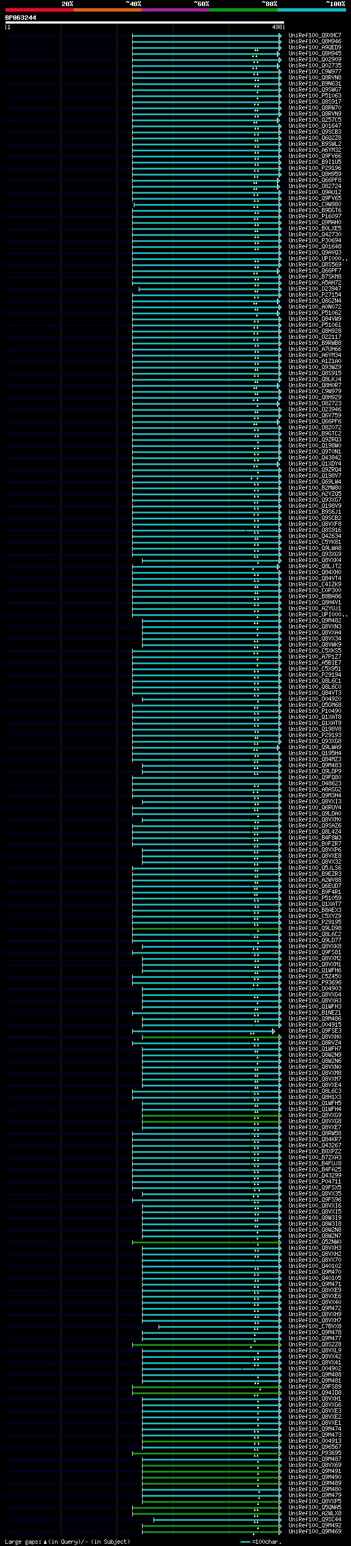Select the UniRef100_Q9SAZ6 label

[x=314, y=826]
